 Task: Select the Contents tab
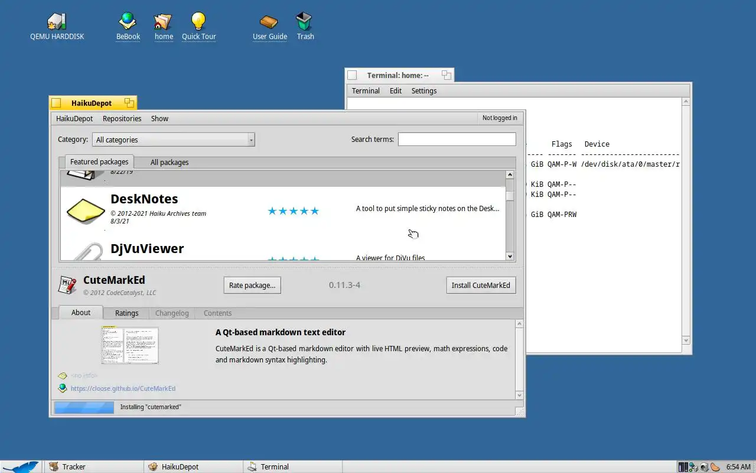click(217, 313)
